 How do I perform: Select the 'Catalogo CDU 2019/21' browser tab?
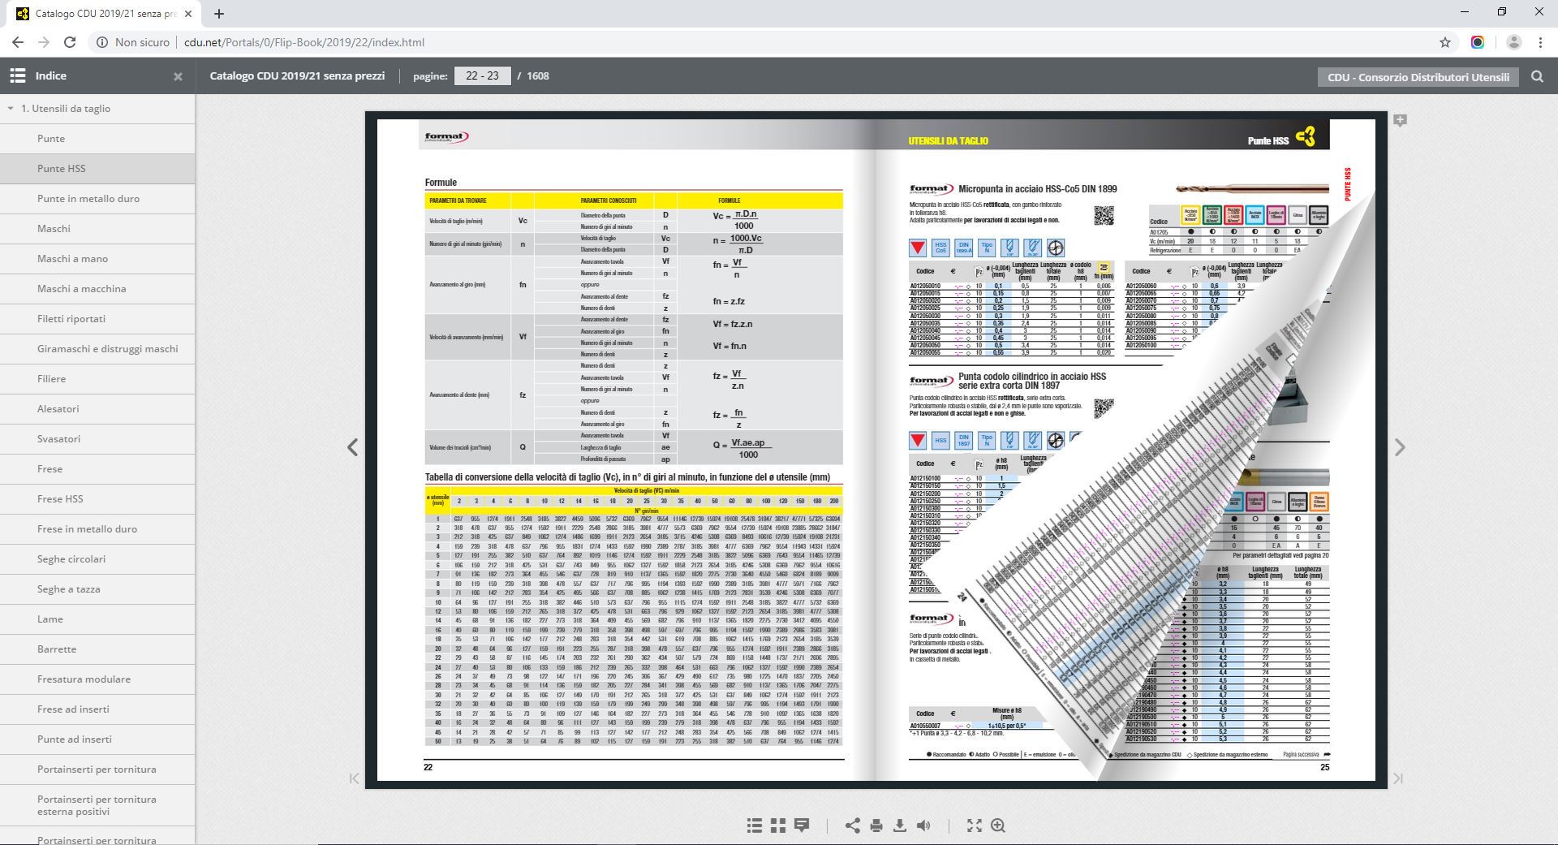click(x=104, y=14)
